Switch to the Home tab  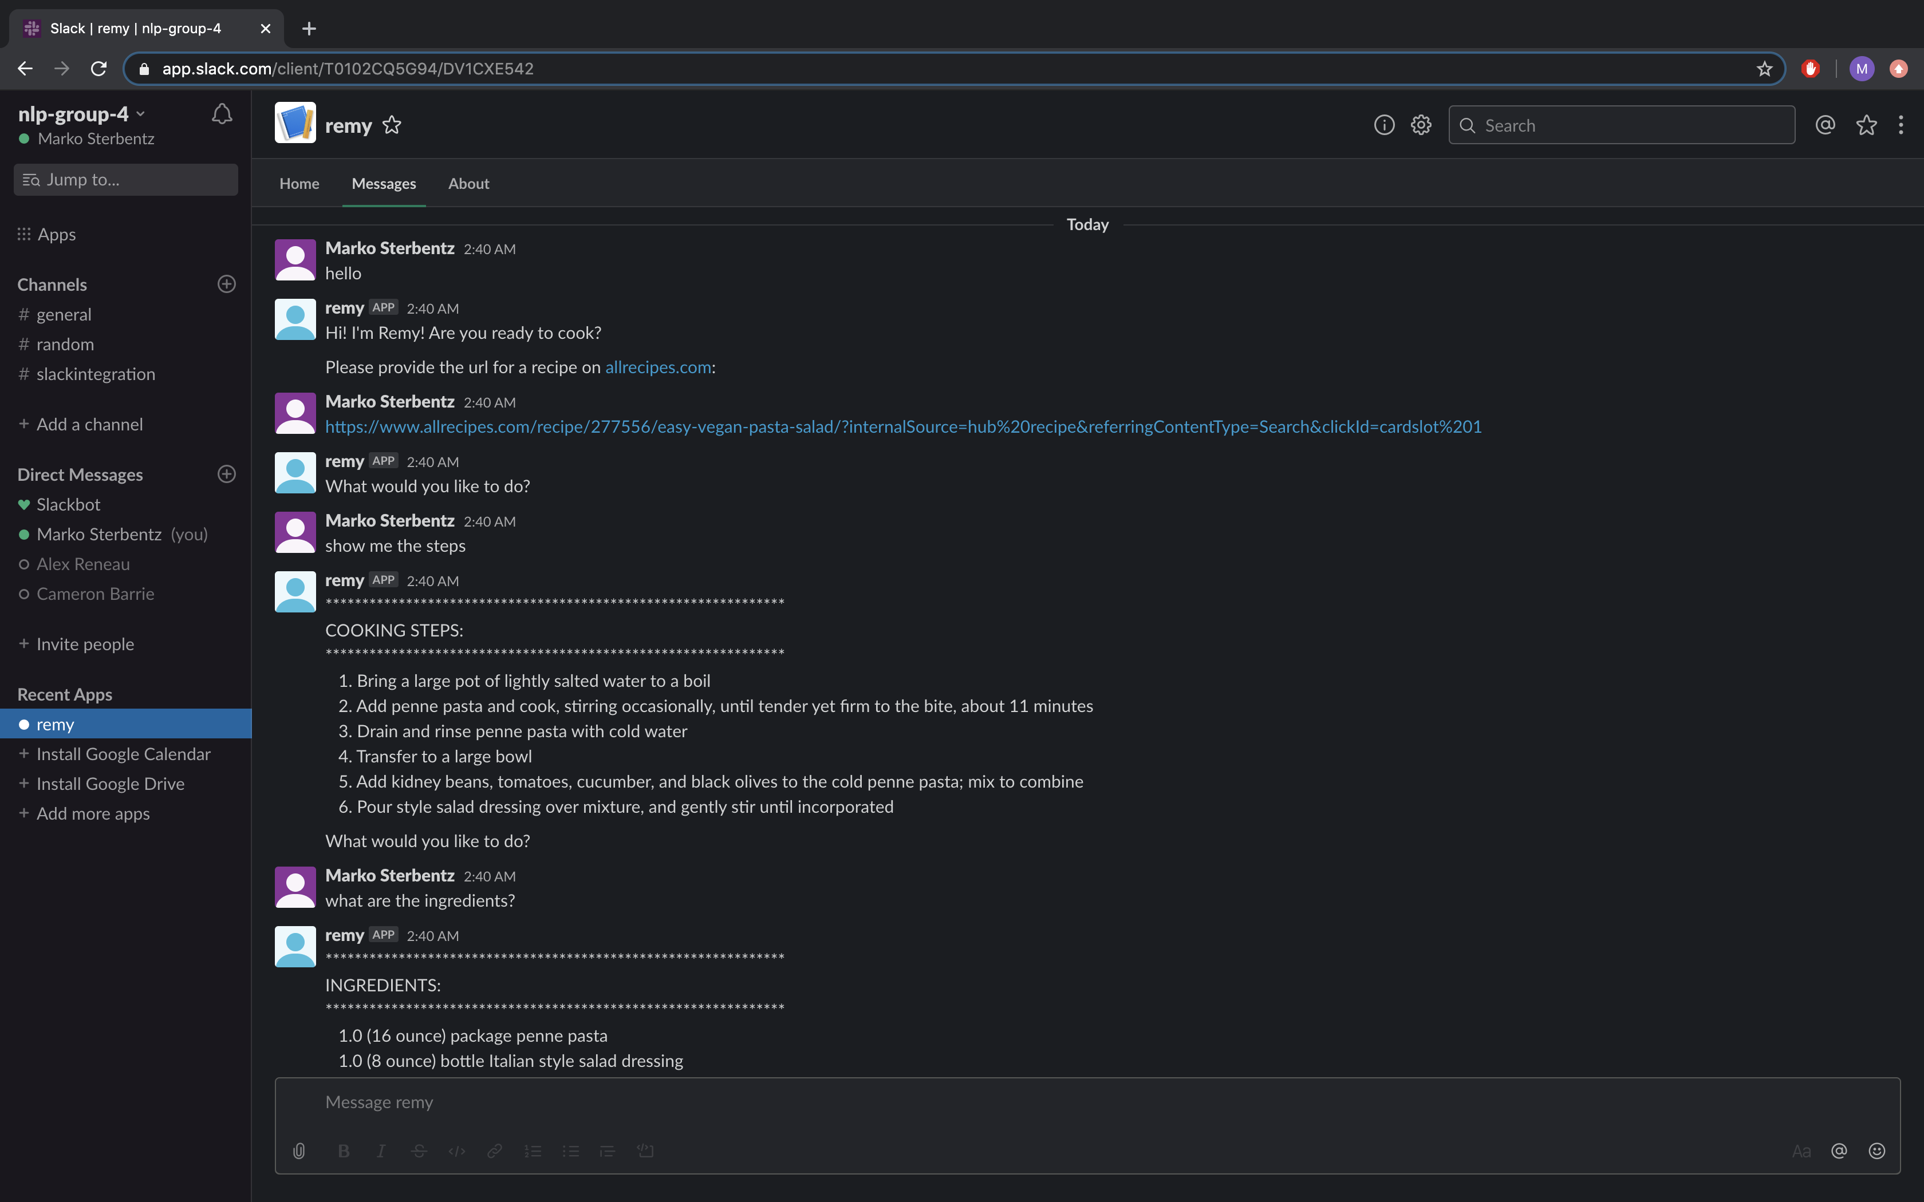point(299,184)
